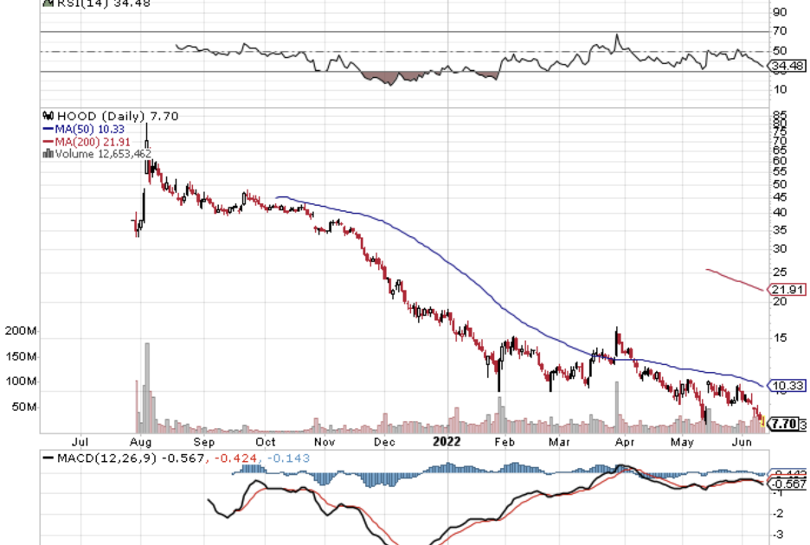Click the Aug label on date axis
Viewport: 810px width, 545px height.
coord(144,440)
